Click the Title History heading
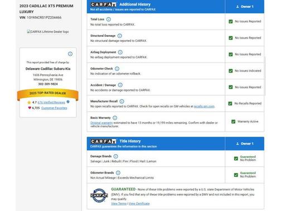 tap(130, 141)
